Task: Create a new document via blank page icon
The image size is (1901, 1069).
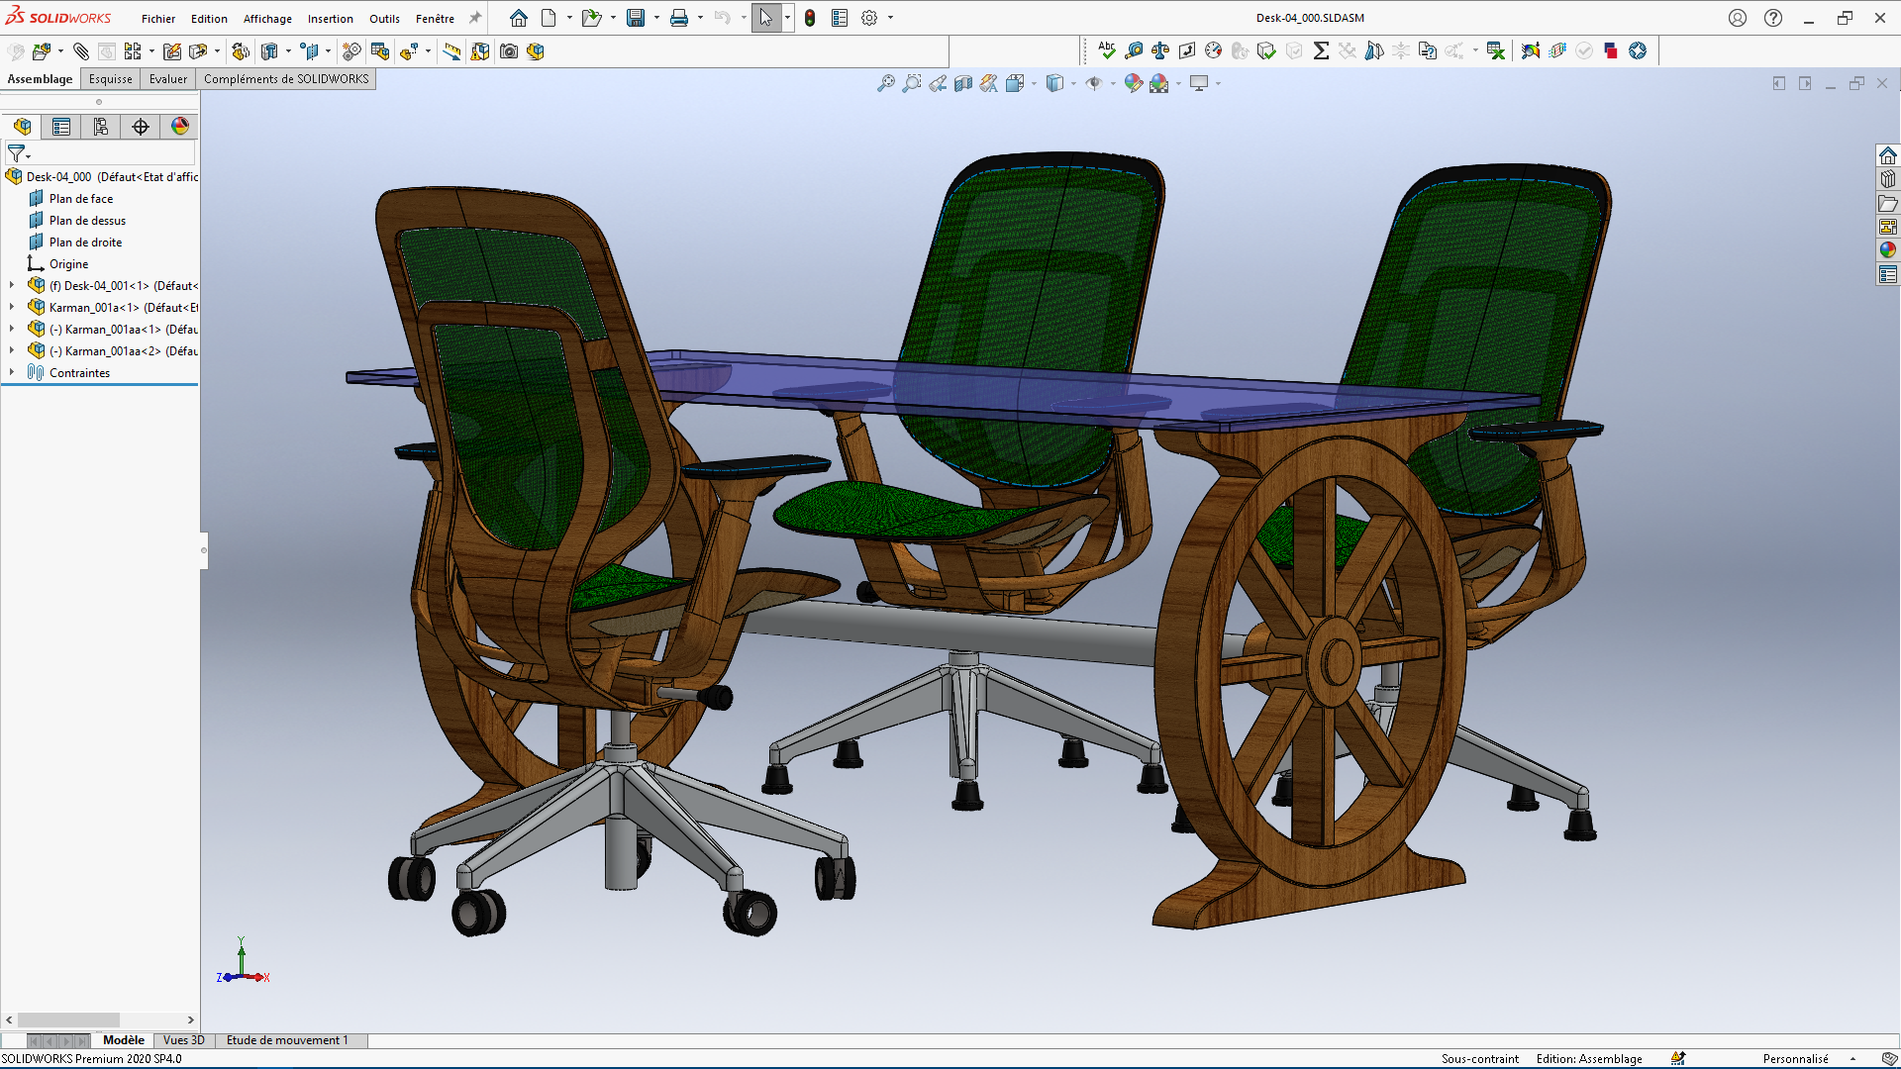Action: (x=549, y=18)
